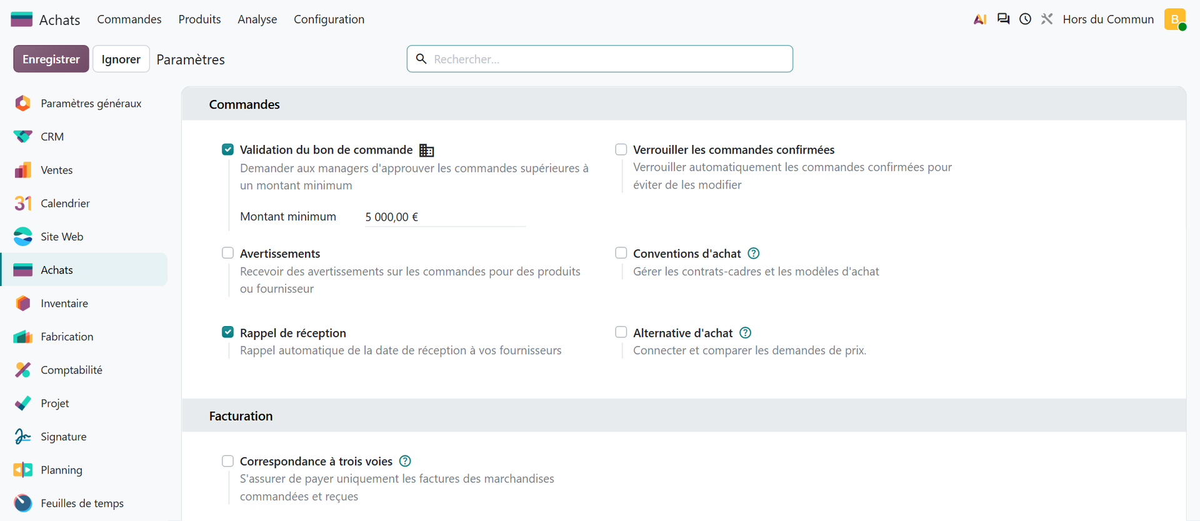Click the Projet sidebar icon
1200x521 pixels.
(x=23, y=403)
